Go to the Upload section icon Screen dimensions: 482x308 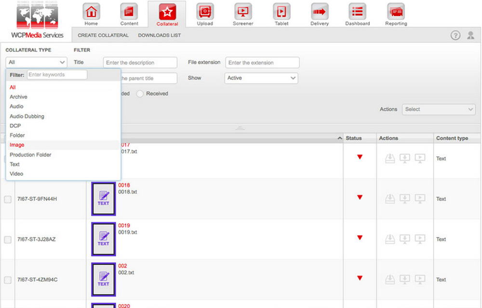pyautogui.click(x=205, y=12)
